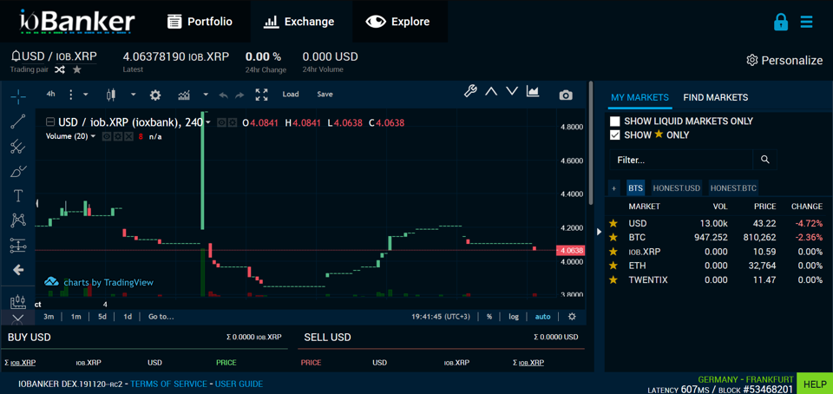Viewport: 833px width, 394px height.
Task: Switch to the FIND MARKETS tab
Action: [716, 97]
